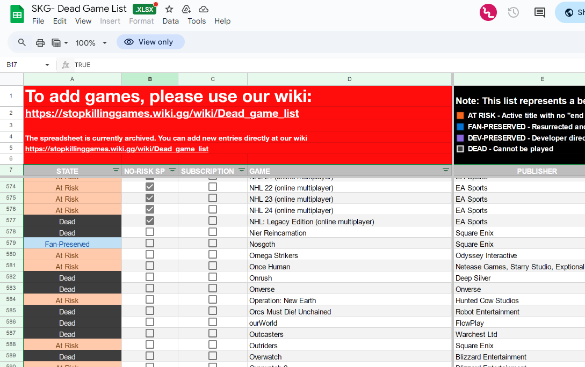The image size is (585, 367).
Task: Select the Fan-Preserved state cell
Action: pos(73,243)
